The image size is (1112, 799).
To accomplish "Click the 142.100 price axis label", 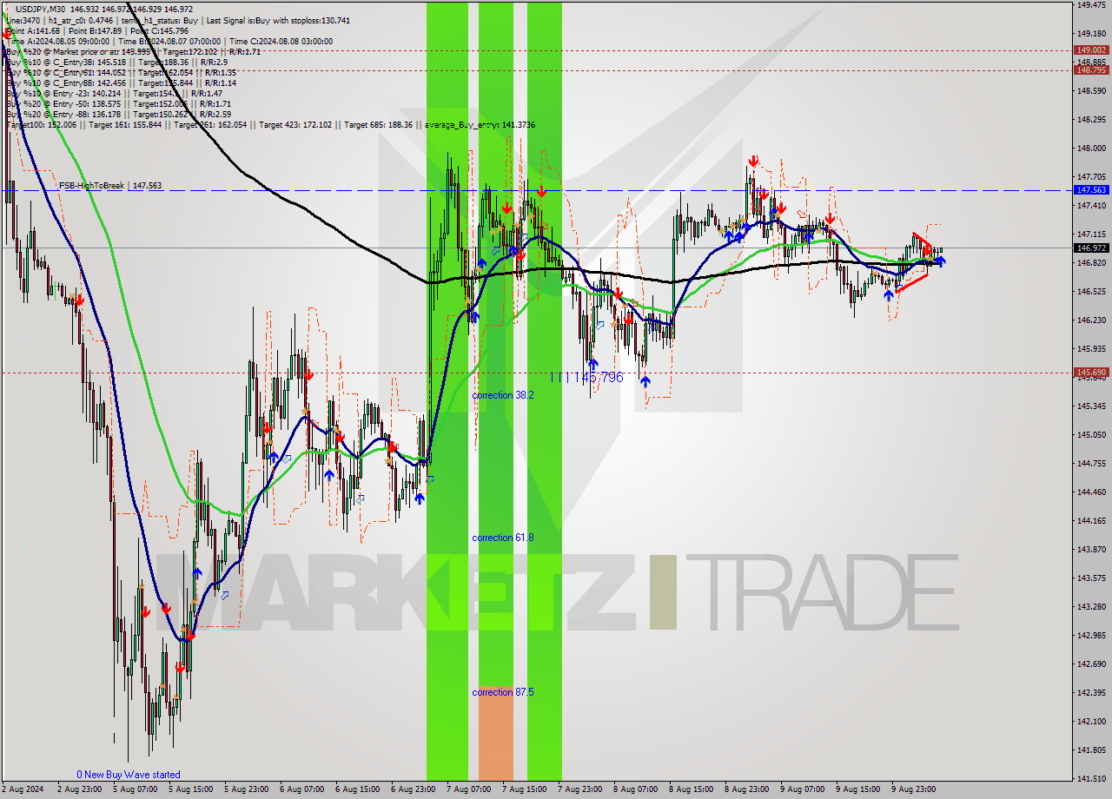I will (1091, 721).
